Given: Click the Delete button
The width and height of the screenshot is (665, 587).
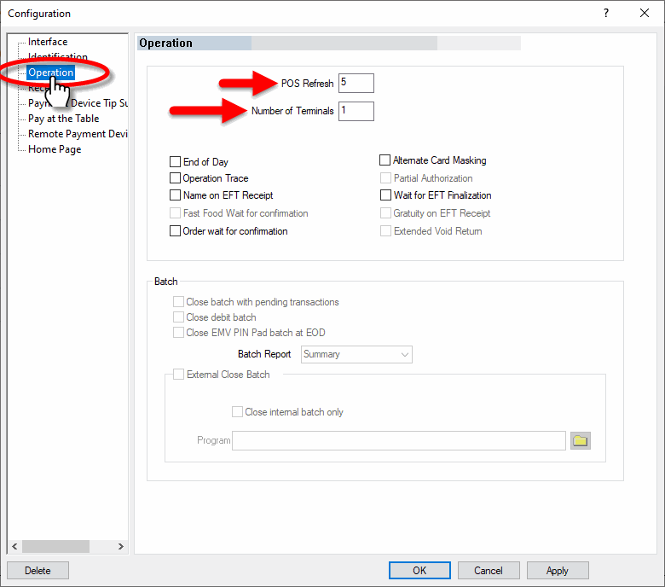Looking at the screenshot, I should pyautogui.click(x=38, y=571).
